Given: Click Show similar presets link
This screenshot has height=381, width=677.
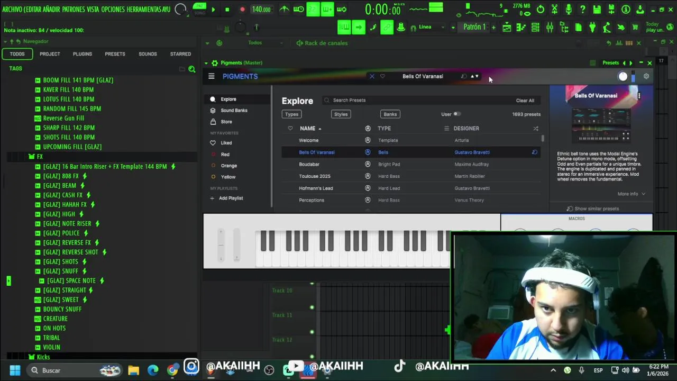Looking at the screenshot, I should tap(593, 208).
